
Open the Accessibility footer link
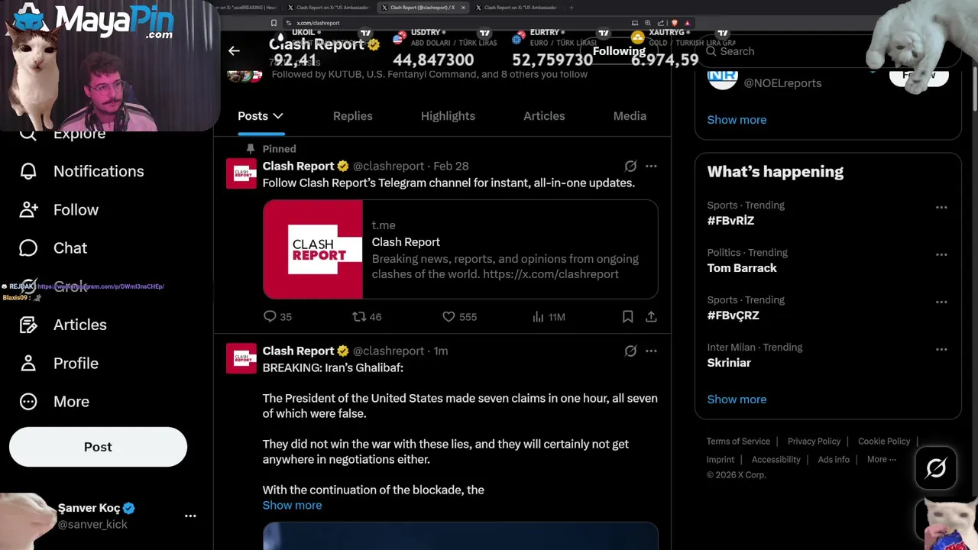point(776,459)
